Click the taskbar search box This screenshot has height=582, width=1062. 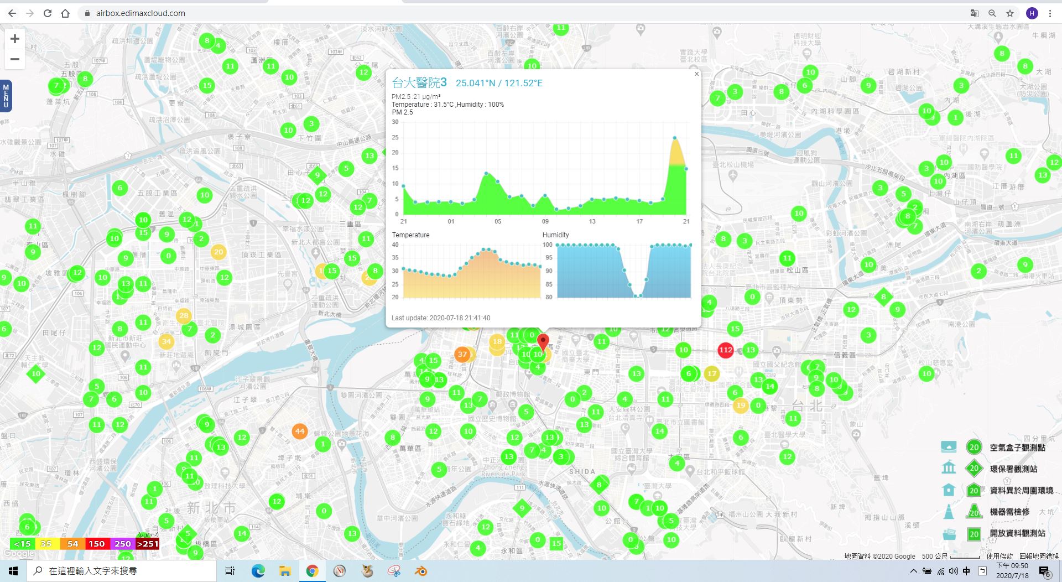pos(122,571)
